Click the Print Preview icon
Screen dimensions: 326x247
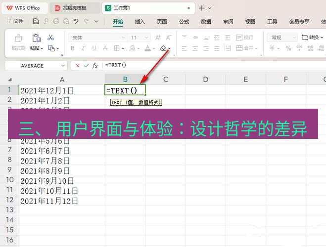[66, 21]
